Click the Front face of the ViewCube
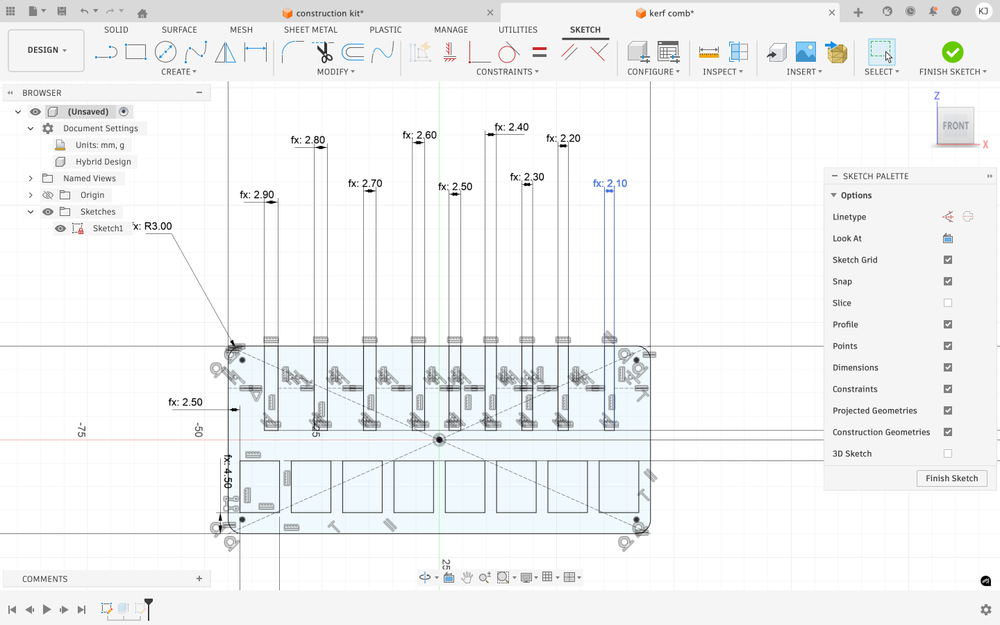The height and width of the screenshot is (625, 1000). [x=955, y=126]
